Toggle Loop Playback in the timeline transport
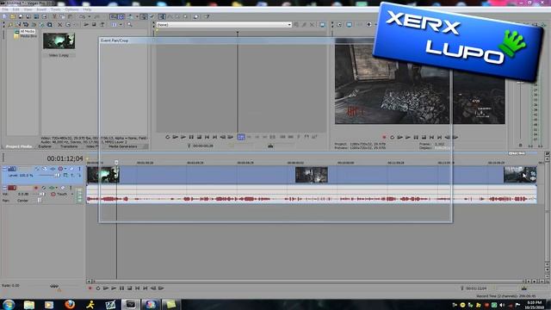 click(98, 288)
